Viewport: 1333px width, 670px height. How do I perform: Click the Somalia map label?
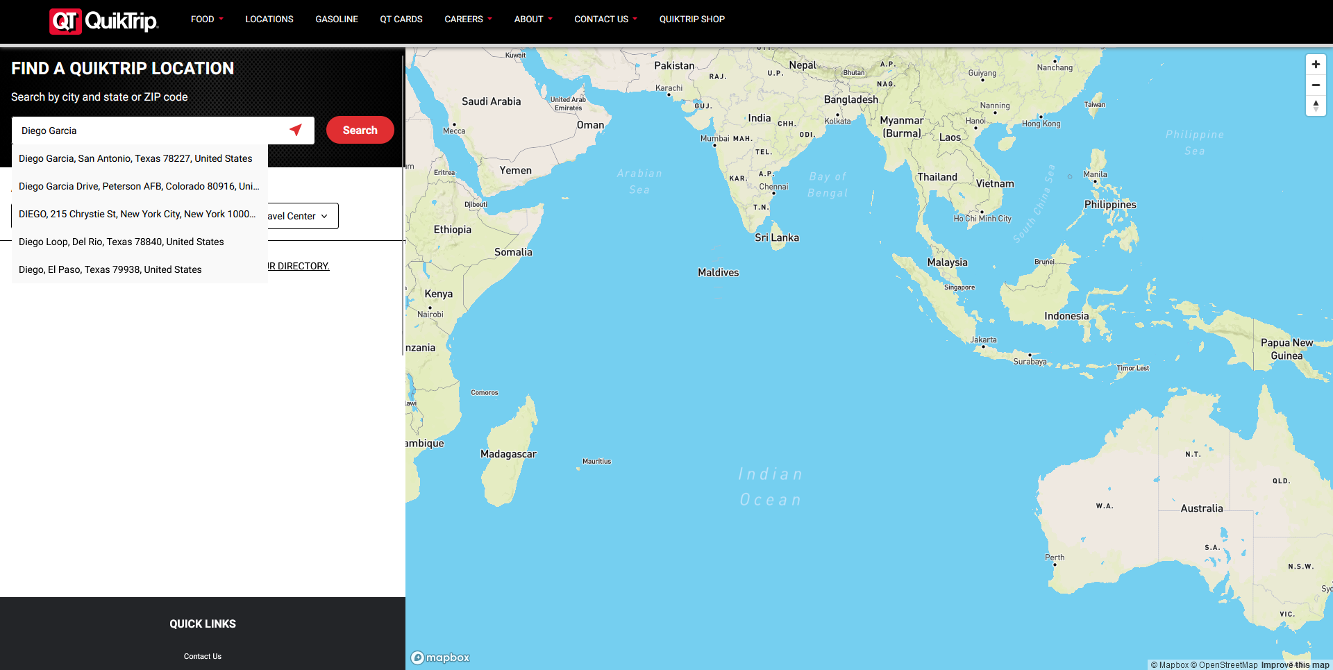click(513, 252)
